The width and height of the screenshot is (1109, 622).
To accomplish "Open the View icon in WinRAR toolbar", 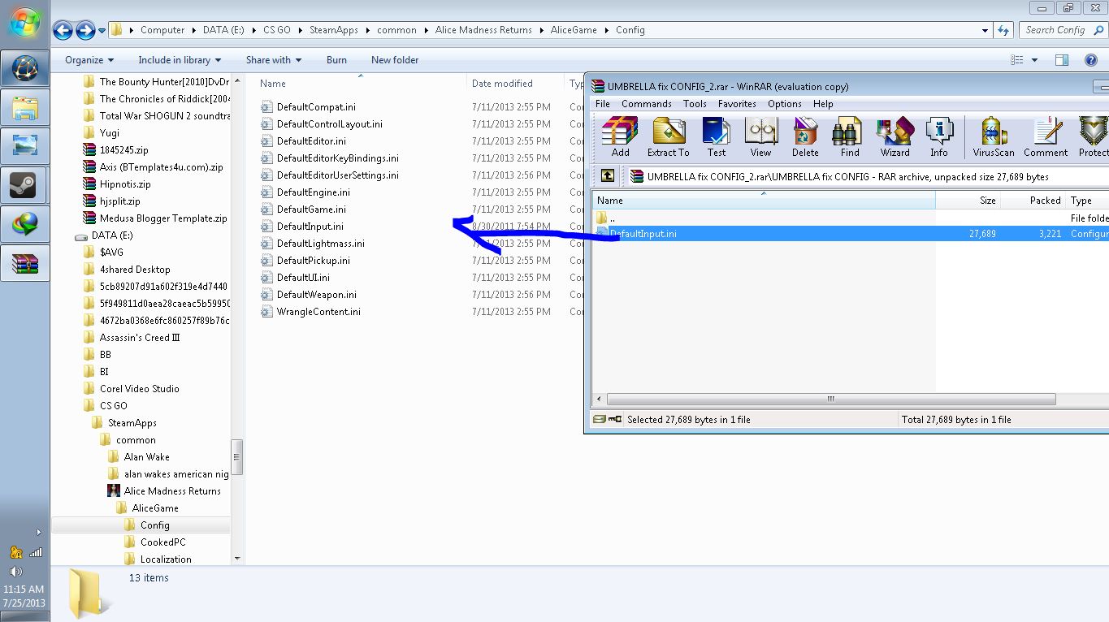I will 760,136.
